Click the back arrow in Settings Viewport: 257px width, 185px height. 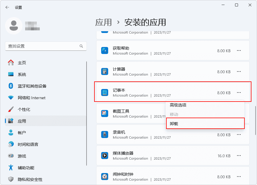(x=7, y=7)
